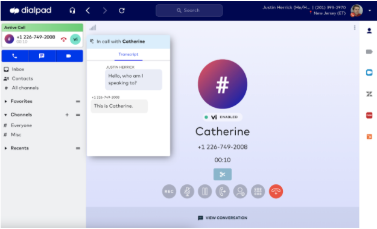This screenshot has height=229, width=377.
Task: Click 'This is Catherine.' transcript message
Action: point(119,106)
